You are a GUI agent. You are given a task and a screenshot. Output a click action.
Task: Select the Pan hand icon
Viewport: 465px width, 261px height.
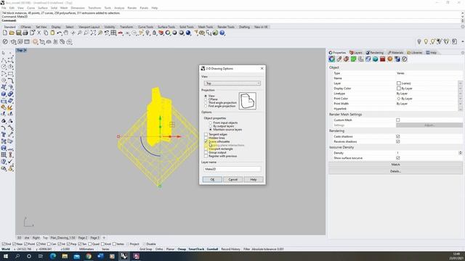click(x=66, y=33)
